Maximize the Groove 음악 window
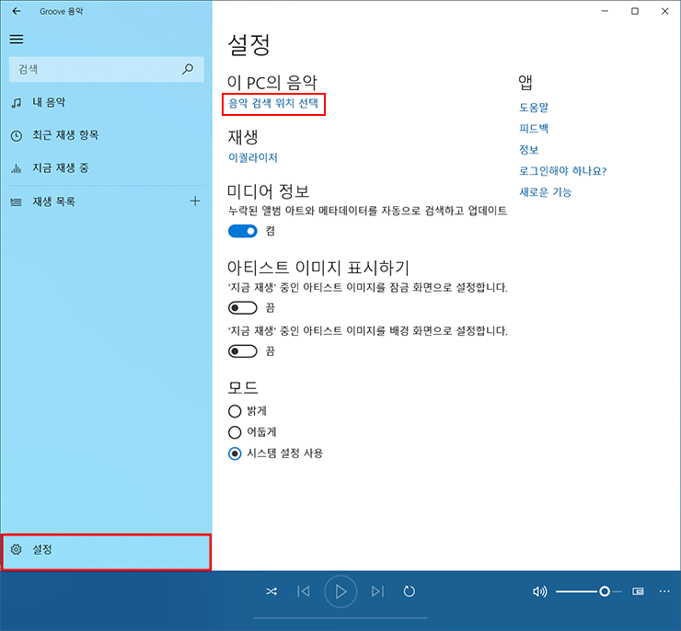 point(635,11)
